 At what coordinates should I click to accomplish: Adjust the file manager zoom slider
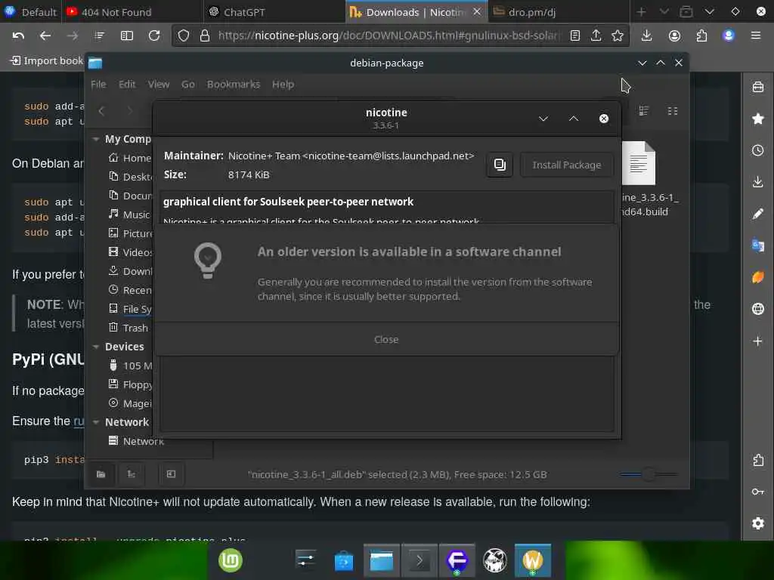(649, 474)
